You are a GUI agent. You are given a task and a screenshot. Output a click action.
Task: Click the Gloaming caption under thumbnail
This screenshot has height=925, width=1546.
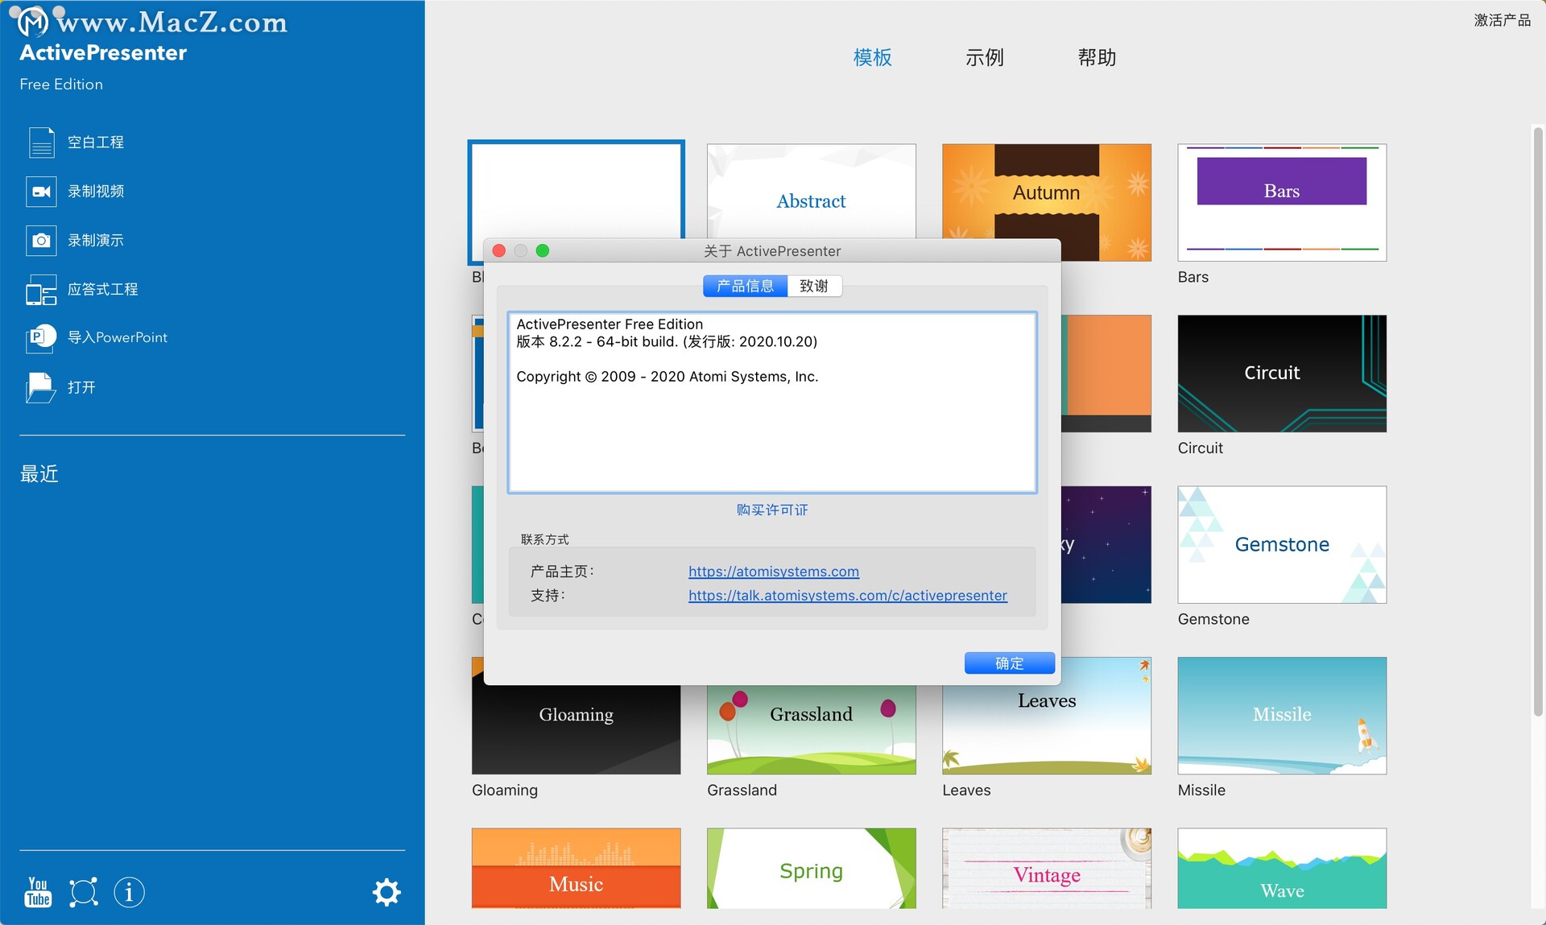(x=505, y=791)
